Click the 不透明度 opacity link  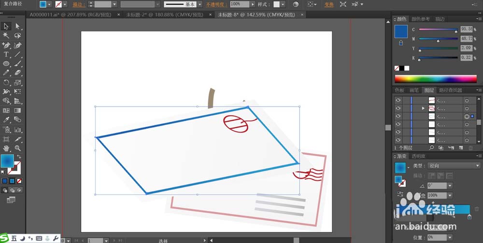coord(215,4)
